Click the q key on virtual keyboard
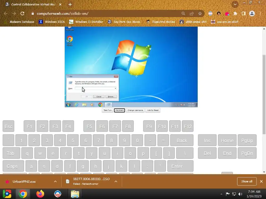Screen dimensions: 266x199 [27, 153]
